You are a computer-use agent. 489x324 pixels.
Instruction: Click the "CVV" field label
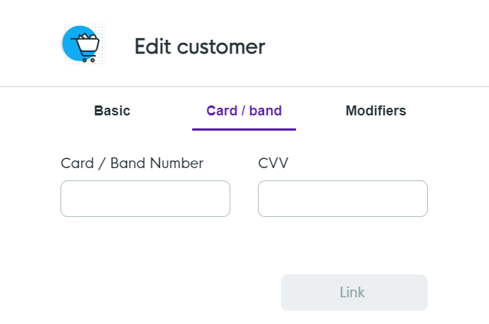[x=273, y=163]
